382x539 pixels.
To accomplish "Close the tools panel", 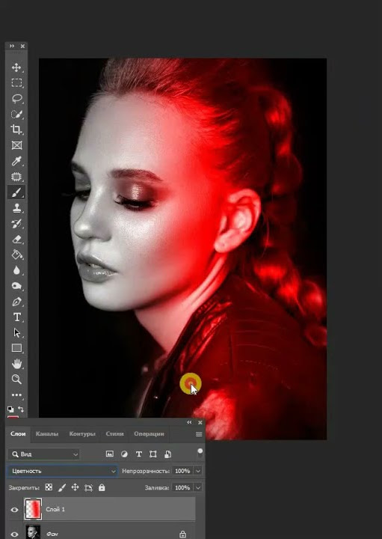I will [22, 46].
